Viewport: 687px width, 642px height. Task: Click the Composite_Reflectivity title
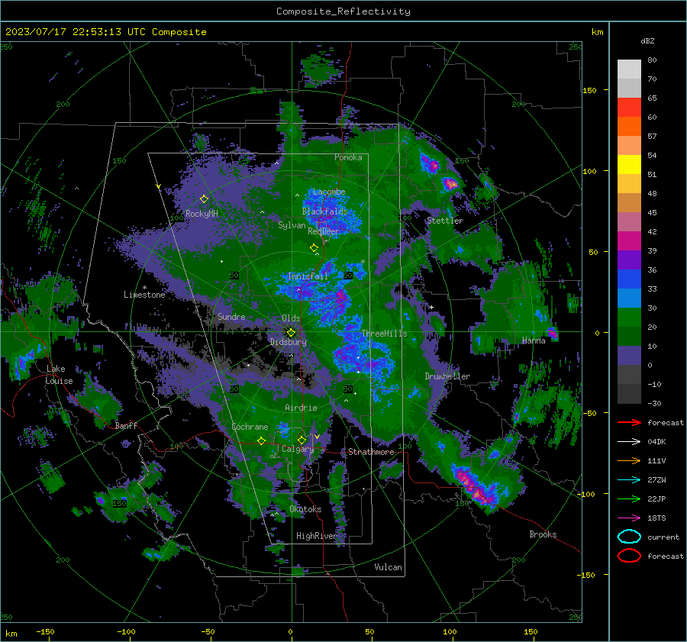[343, 11]
